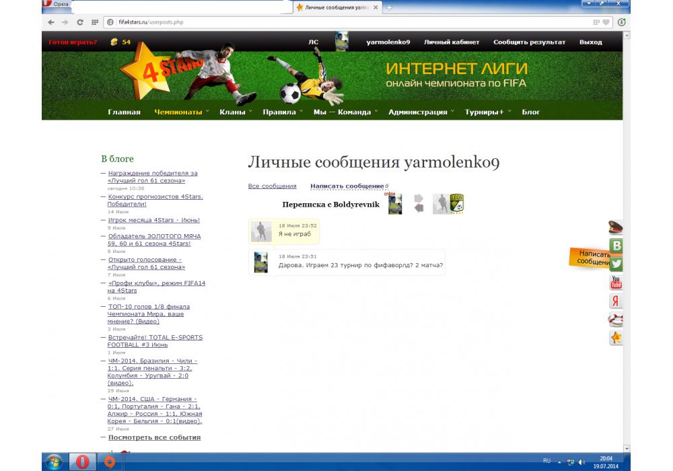Click the Twitter bird sidebar icon
The height and width of the screenshot is (471, 673).
tap(616, 264)
